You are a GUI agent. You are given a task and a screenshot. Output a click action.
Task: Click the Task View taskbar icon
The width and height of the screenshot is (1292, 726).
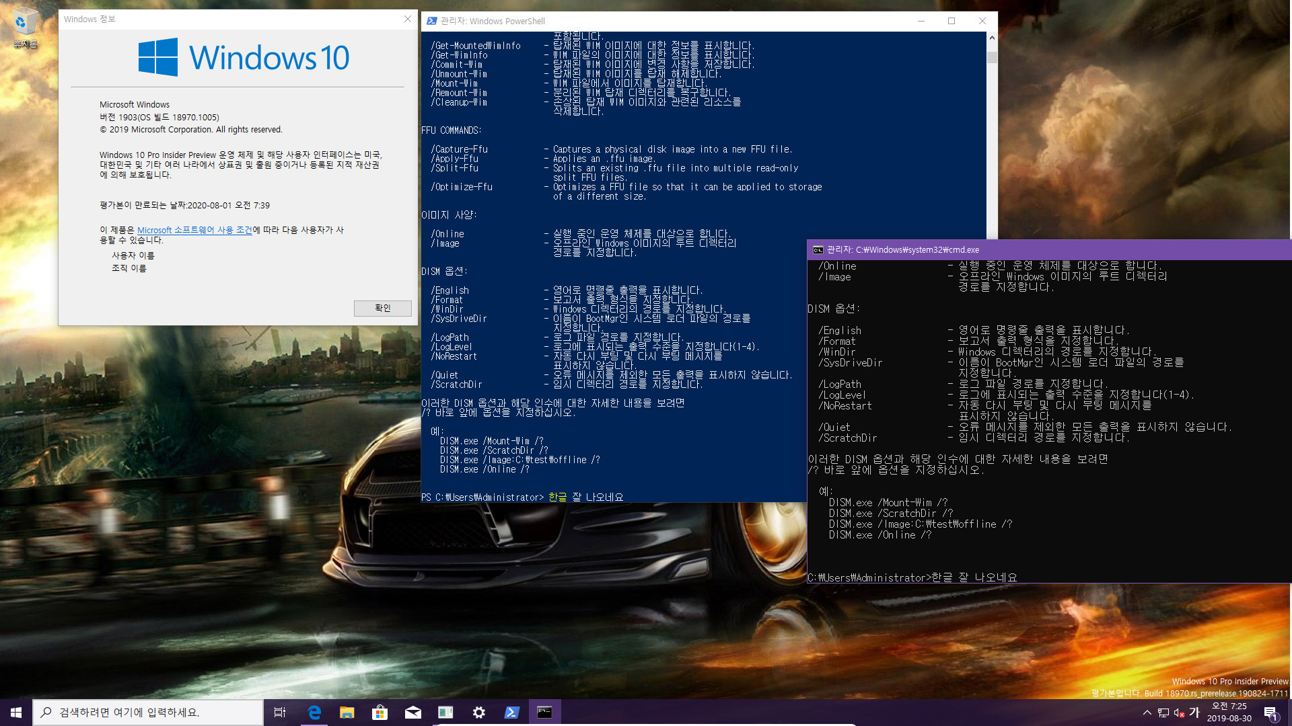(x=279, y=712)
